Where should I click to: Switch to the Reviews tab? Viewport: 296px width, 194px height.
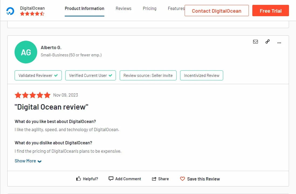click(123, 8)
